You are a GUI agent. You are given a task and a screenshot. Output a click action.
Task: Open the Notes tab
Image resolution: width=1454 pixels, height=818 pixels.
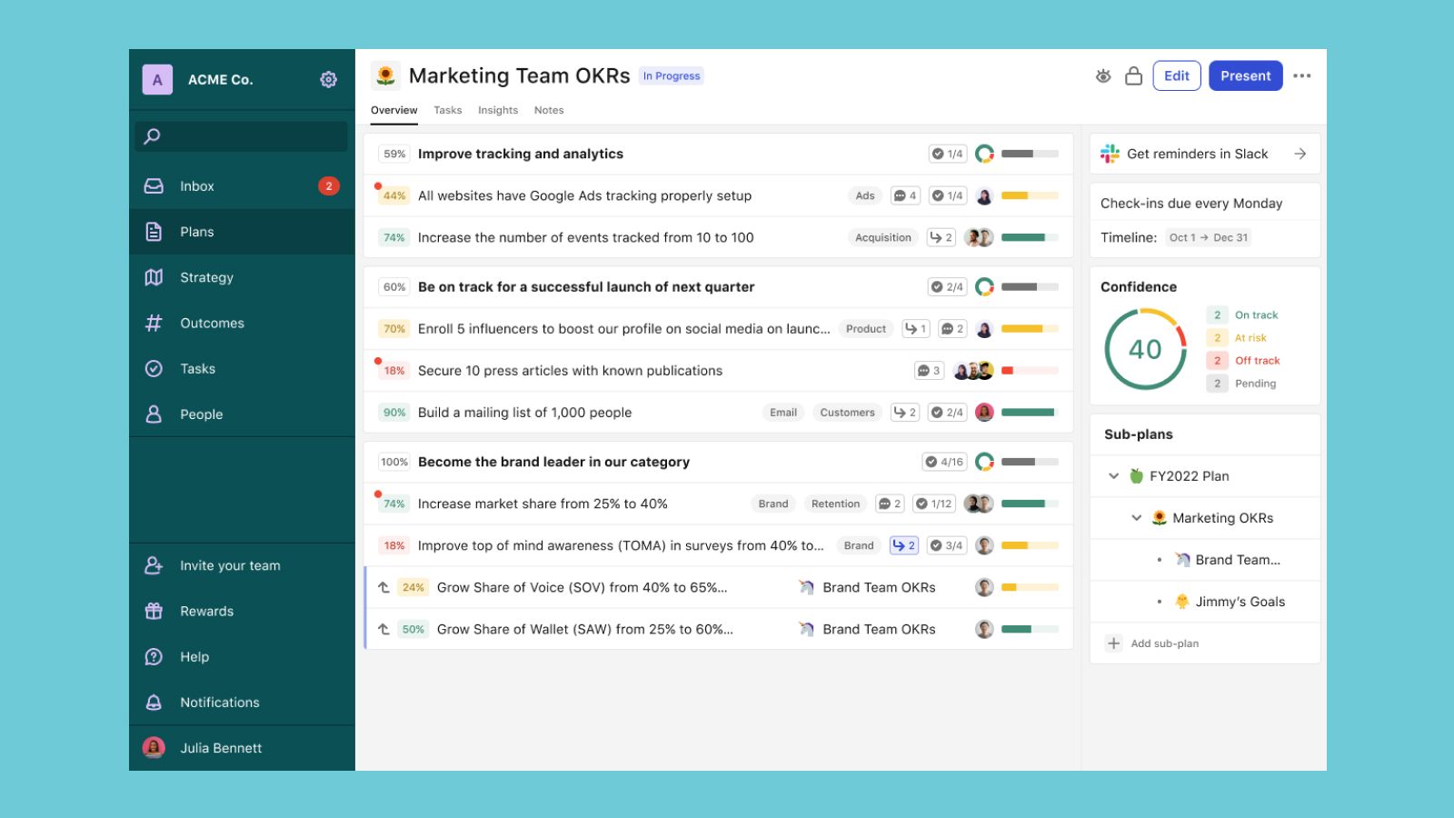click(x=549, y=109)
